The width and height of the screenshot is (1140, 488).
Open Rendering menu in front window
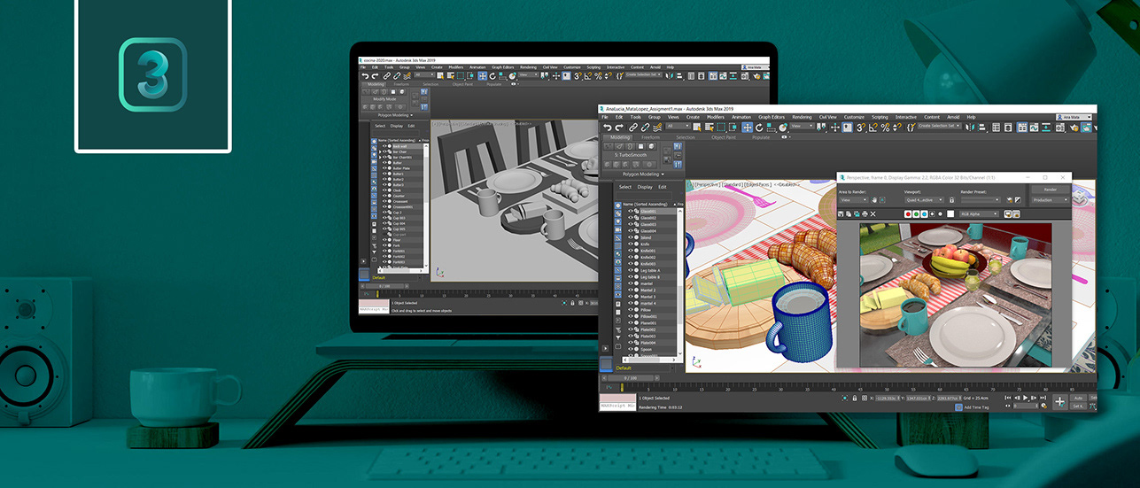802,117
